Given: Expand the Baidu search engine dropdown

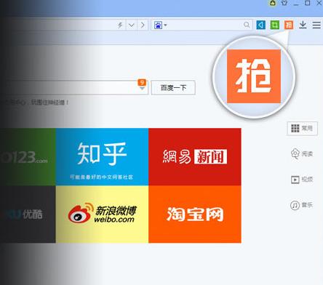Looking at the screenshot, I should [x=160, y=25].
